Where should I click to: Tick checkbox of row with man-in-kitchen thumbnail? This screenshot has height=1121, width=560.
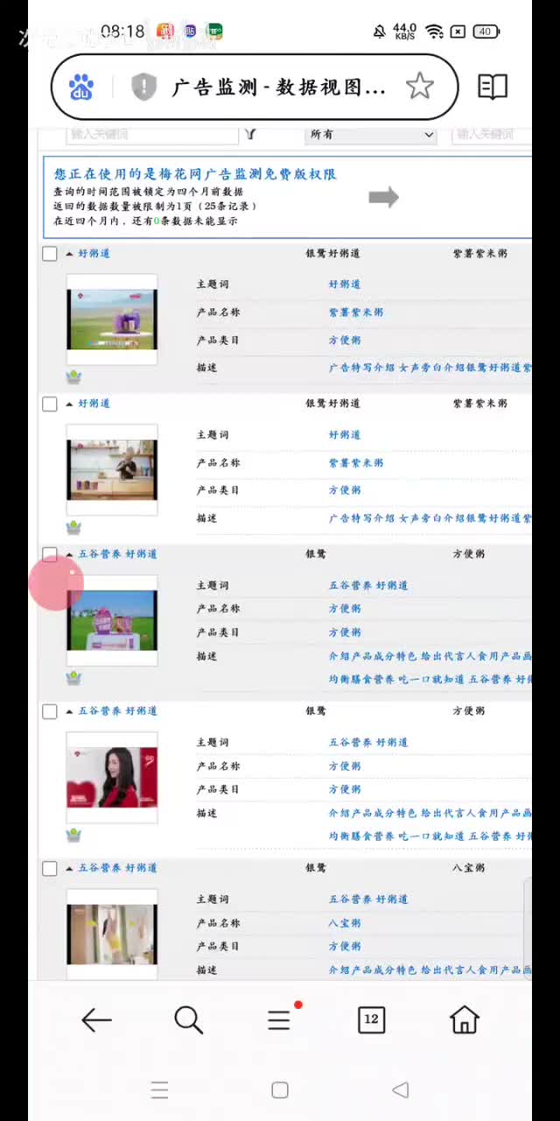pyautogui.click(x=50, y=405)
